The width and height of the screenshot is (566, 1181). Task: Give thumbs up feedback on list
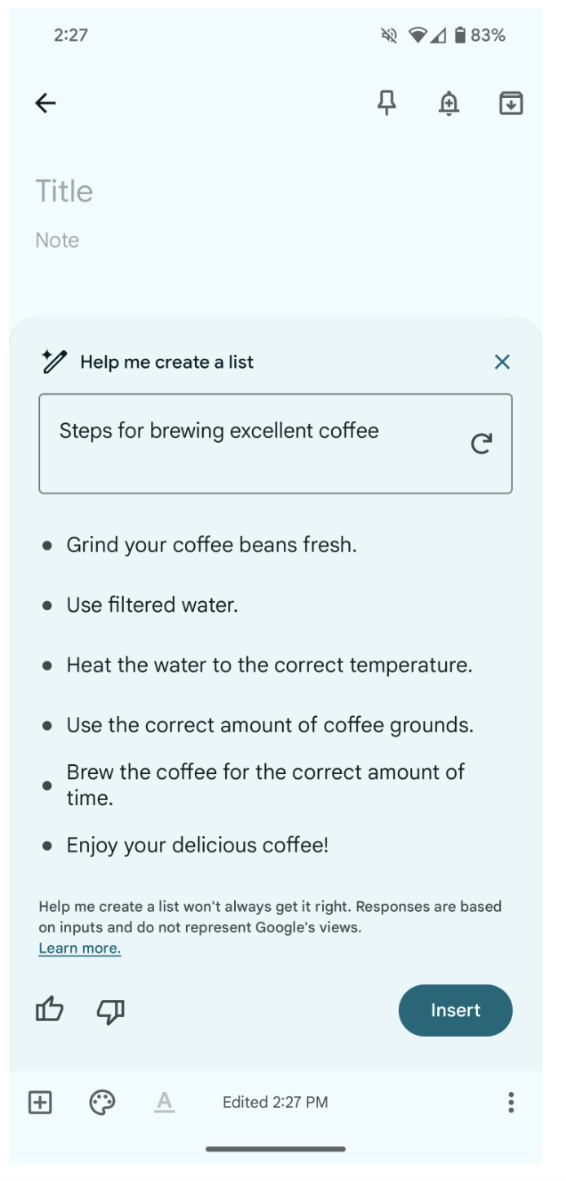[50, 1011]
